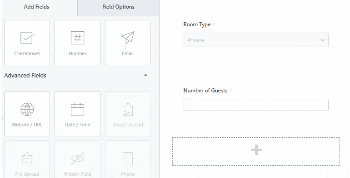Add an Email field
Image resolution: width=350 pixels, height=178 pixels.
pyautogui.click(x=128, y=43)
